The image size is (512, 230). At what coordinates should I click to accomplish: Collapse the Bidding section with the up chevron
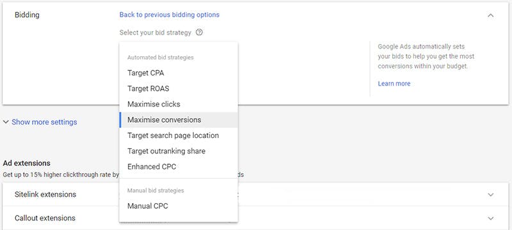click(x=490, y=15)
